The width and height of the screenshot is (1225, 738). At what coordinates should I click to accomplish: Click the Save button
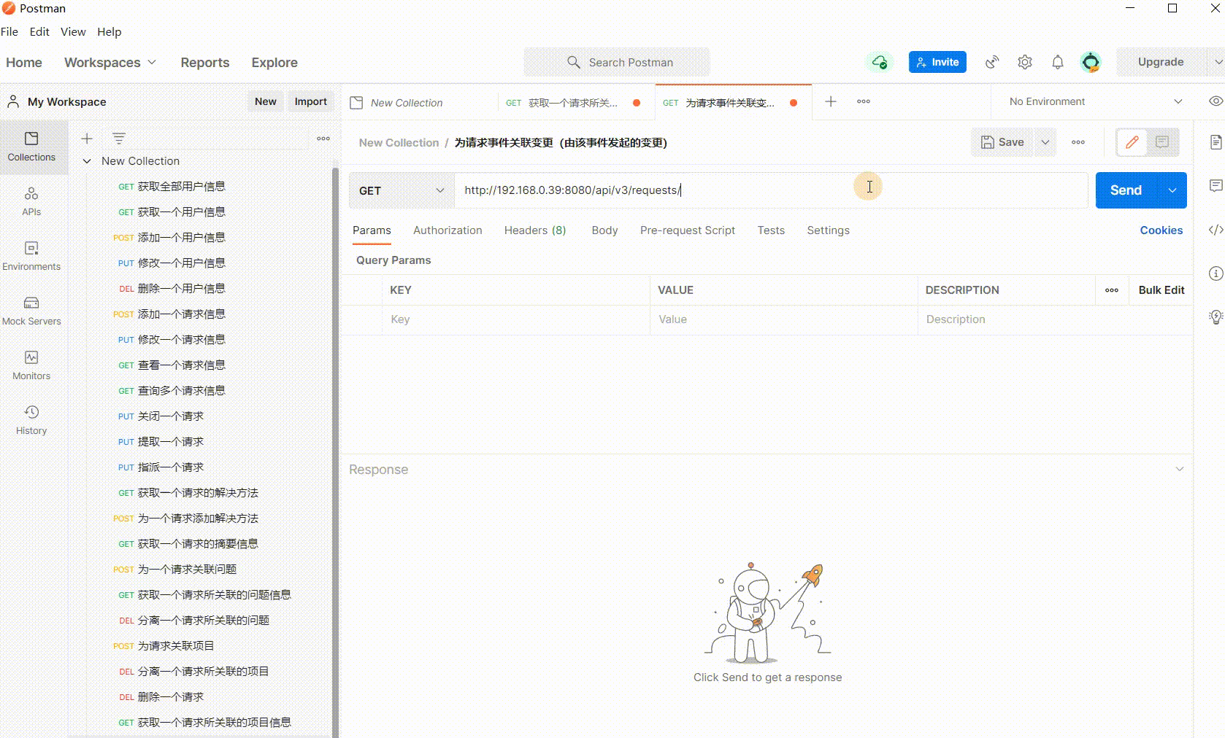click(x=1002, y=142)
